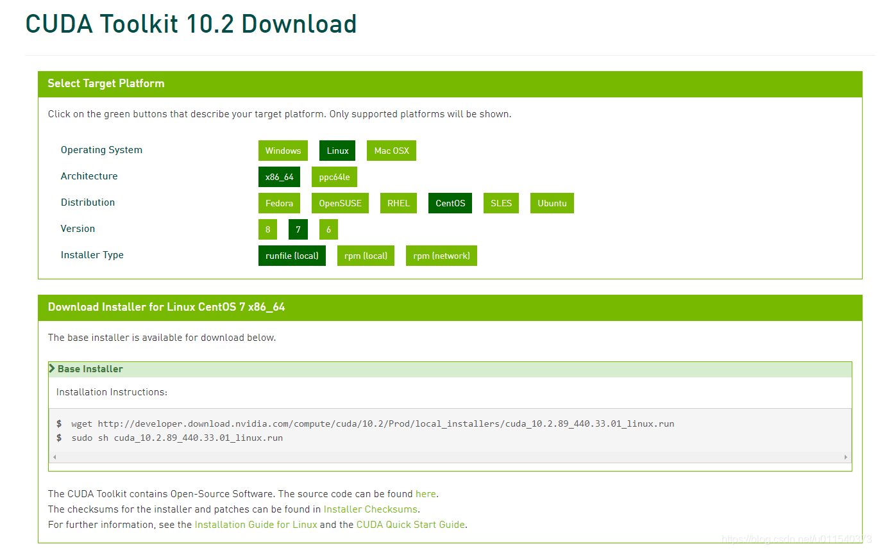878x551 pixels.
Task: Select rpm (network) installer type
Action: (441, 256)
